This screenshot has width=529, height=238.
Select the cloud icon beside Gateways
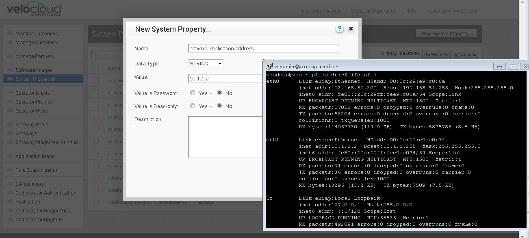pyautogui.click(x=9, y=133)
